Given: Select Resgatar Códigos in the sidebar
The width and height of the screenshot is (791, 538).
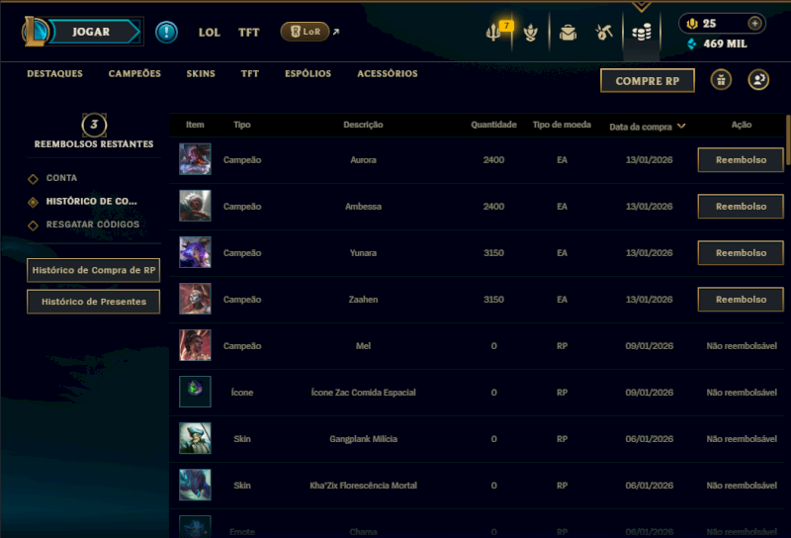Looking at the screenshot, I should pyautogui.click(x=93, y=224).
